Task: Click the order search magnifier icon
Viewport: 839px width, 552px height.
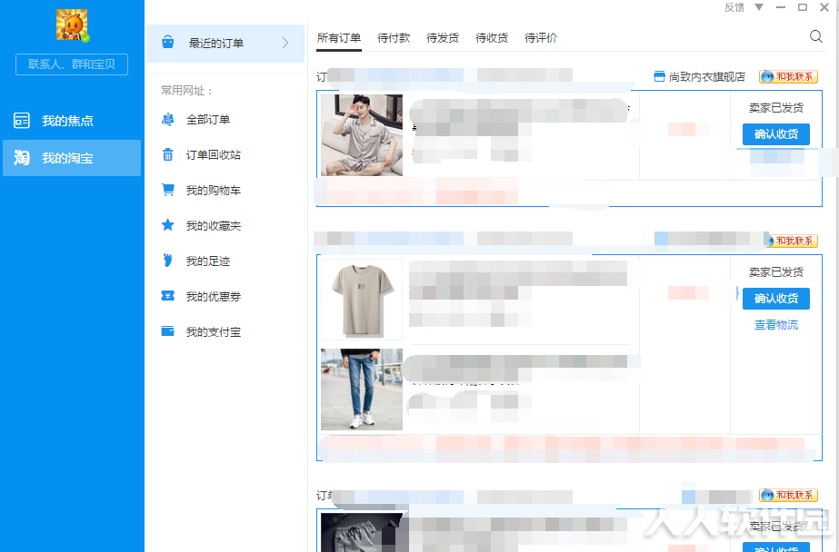Action: click(816, 36)
